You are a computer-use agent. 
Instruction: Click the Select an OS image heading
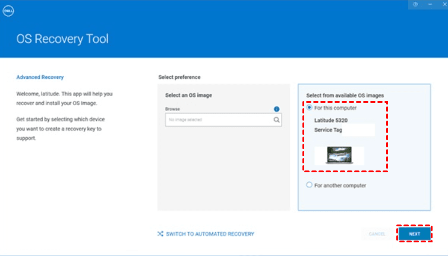[x=188, y=95]
